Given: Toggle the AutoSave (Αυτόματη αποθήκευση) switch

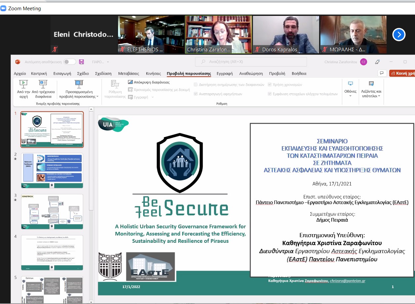Looking at the screenshot, I should click(69, 62).
